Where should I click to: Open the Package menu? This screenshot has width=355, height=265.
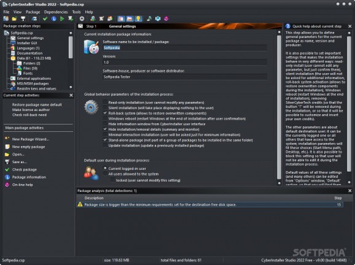click(33, 12)
